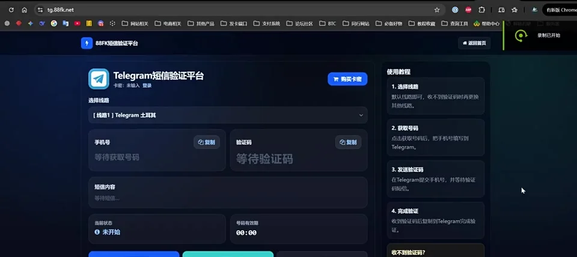Viewport: 577px width, 257px height.
Task: Open the Gemini sparkle bookmark icon
Action: click(30, 23)
